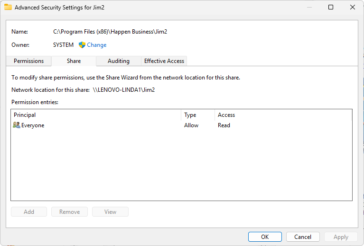Click the Access column header
The image size is (364, 246).
(283, 115)
